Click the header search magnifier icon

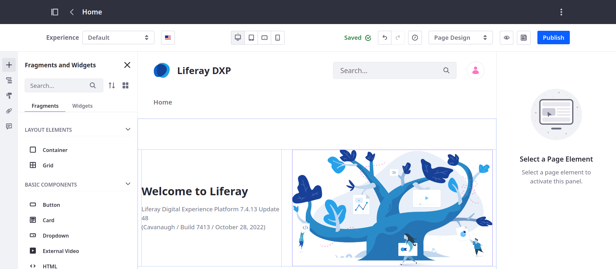coord(446,70)
